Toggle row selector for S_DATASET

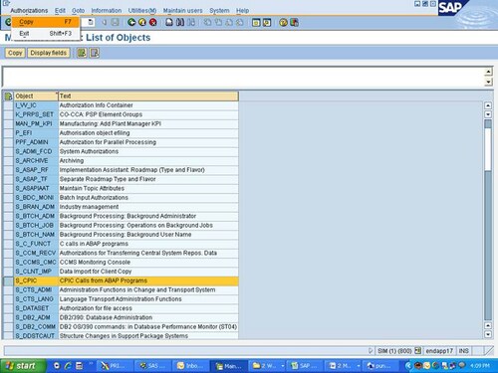tap(8, 308)
